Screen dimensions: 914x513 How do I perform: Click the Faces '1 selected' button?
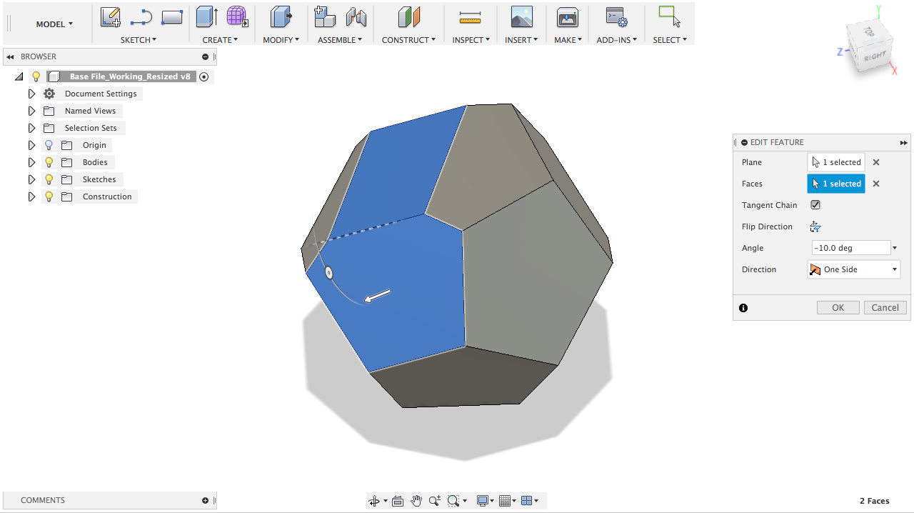click(x=836, y=184)
